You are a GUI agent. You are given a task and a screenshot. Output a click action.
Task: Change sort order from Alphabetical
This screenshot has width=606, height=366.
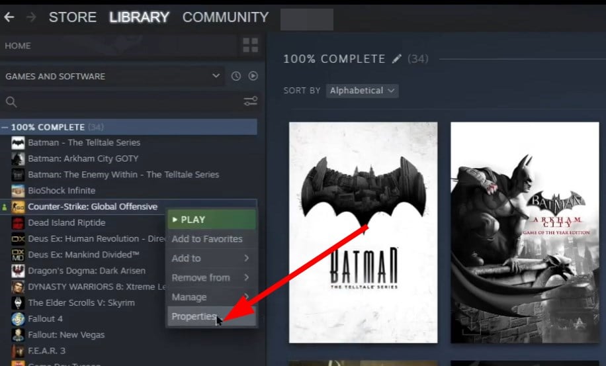(362, 91)
